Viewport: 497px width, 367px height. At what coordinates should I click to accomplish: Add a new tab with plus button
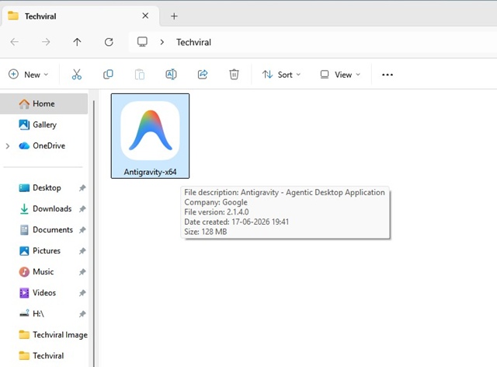tap(174, 16)
